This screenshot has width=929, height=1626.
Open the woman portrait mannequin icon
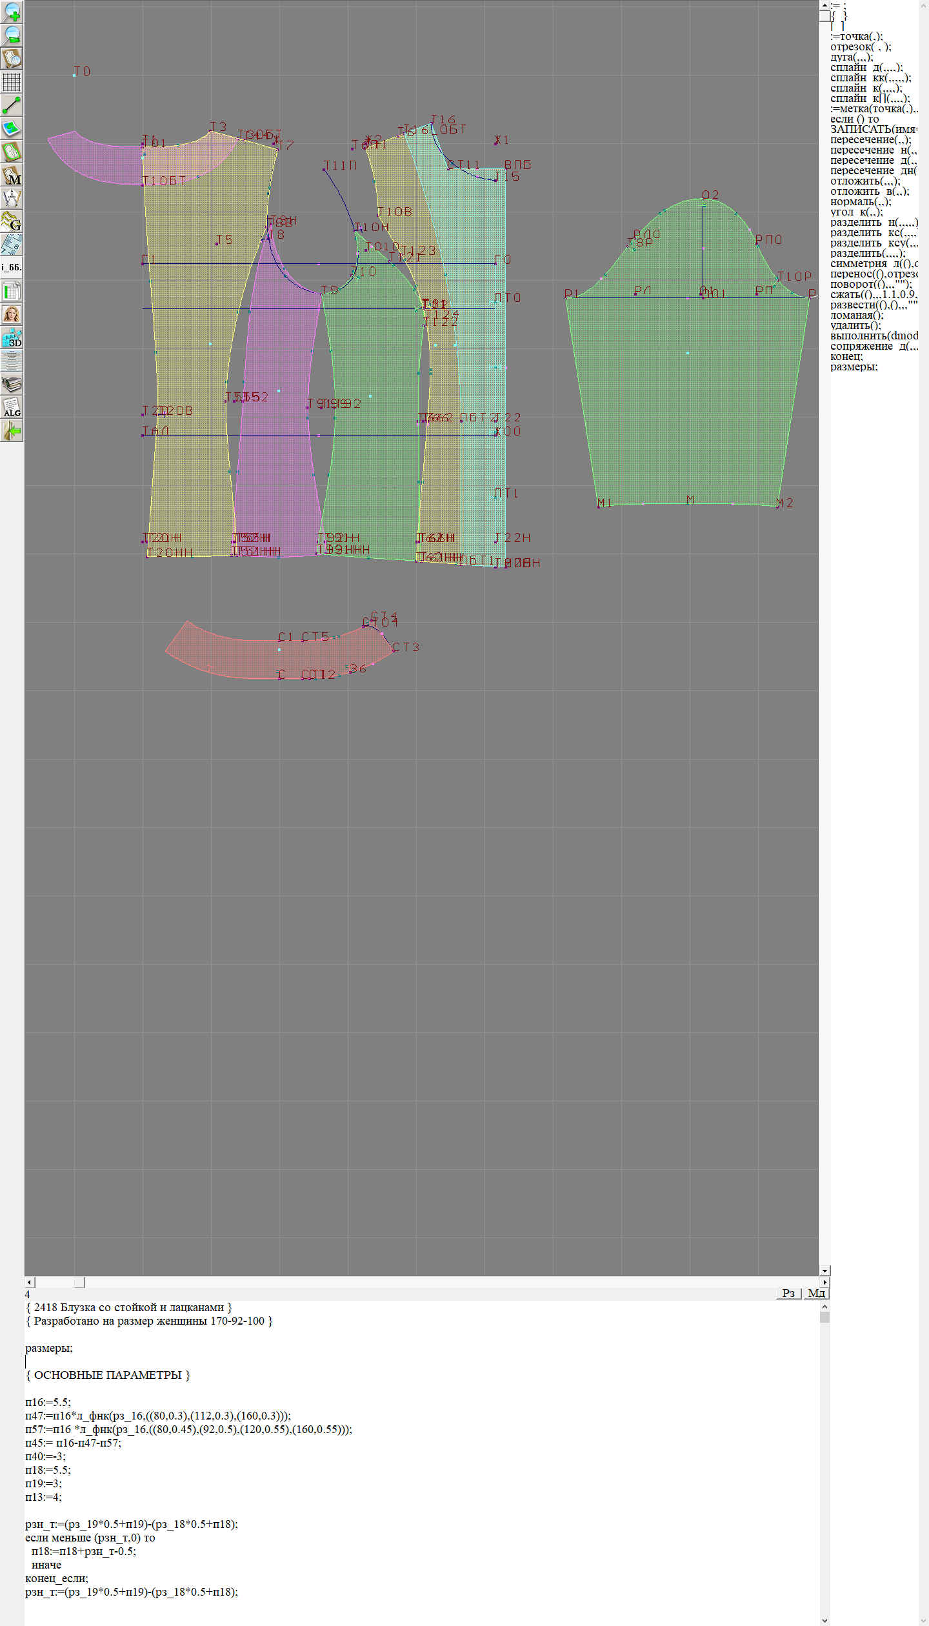pos(12,314)
